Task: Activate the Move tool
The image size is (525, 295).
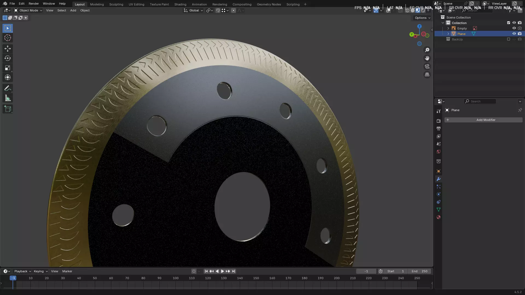Action: point(8,49)
